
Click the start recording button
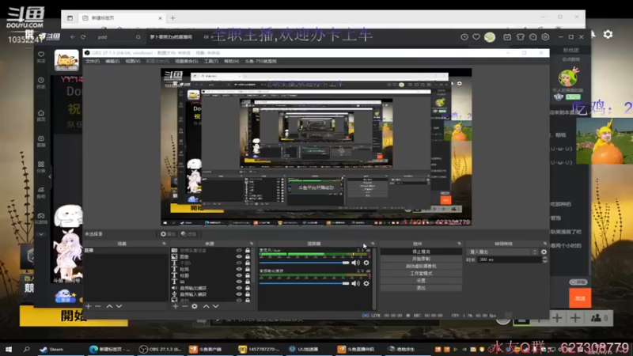[x=421, y=259]
